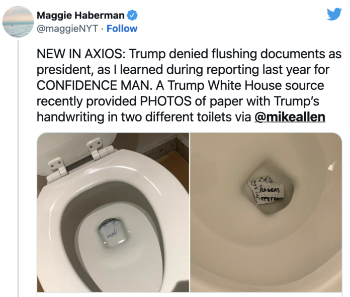Image resolution: width=350 pixels, height=297 pixels.
Task: Click the Twitter bird logo
Action: coord(334,15)
